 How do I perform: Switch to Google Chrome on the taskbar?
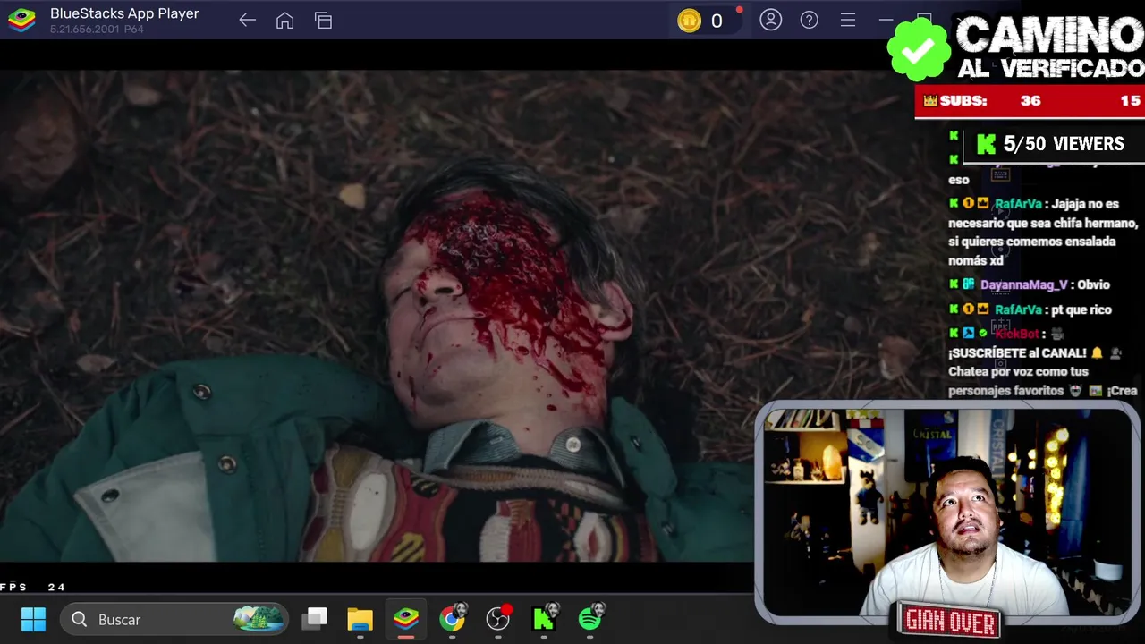tap(453, 618)
